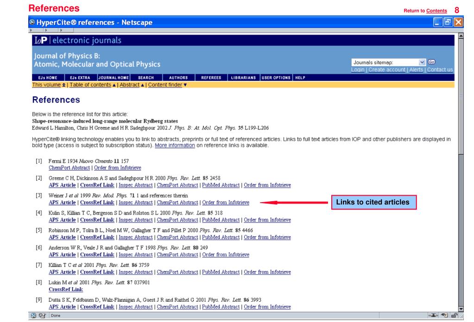Expand the Content finder dropdown
Viewport: 474px width, 322px height.
pyautogui.click(x=167, y=85)
